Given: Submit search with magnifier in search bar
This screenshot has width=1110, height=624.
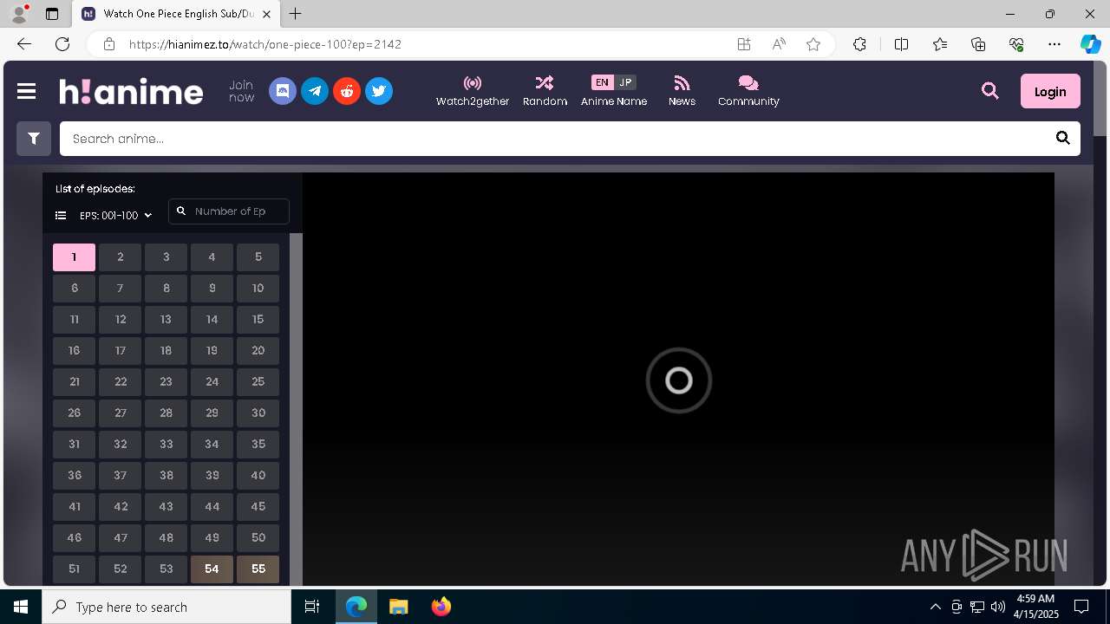Looking at the screenshot, I should tap(1062, 139).
